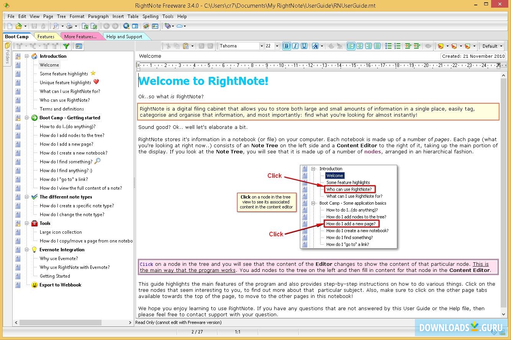
Task: Click the cloud sync icon
Action: [179, 26]
